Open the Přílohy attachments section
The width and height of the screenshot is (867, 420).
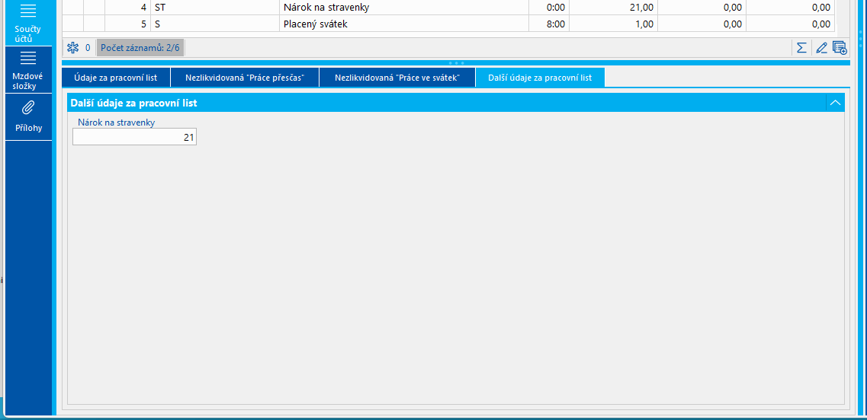coord(29,117)
